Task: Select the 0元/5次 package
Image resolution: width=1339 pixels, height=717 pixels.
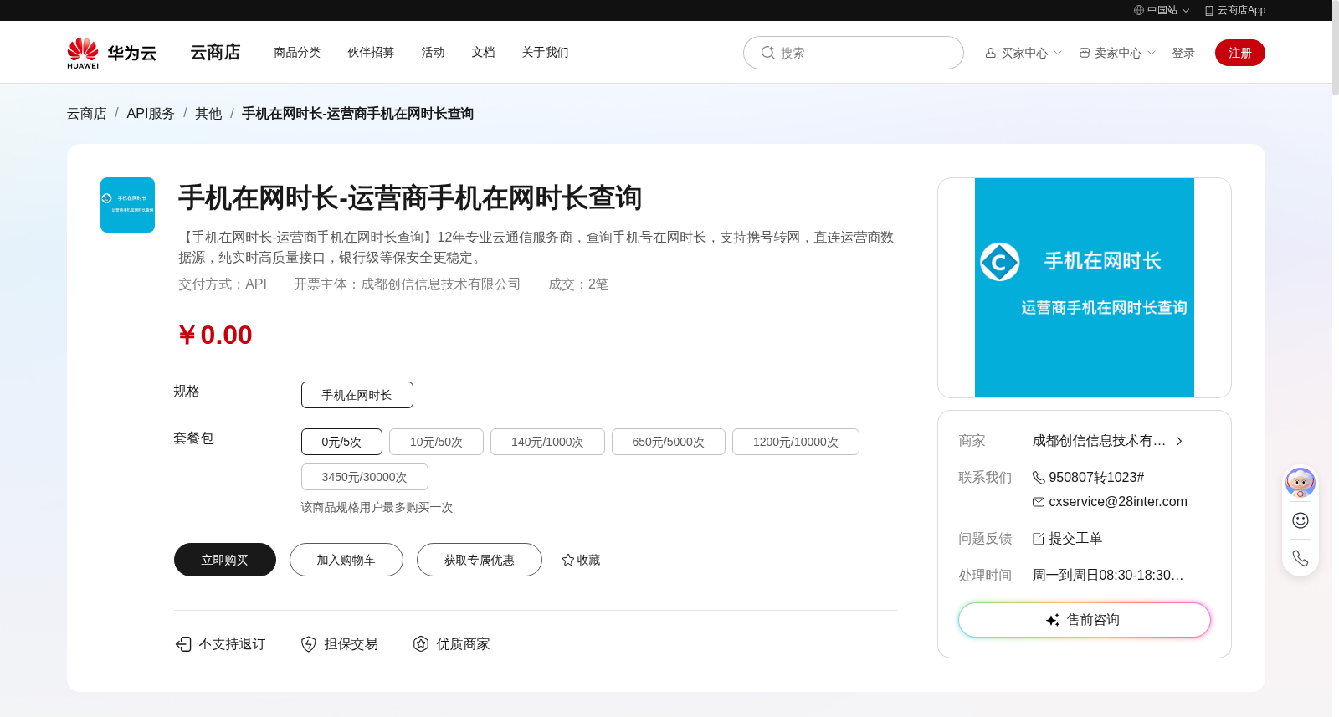Action: tap(341, 442)
